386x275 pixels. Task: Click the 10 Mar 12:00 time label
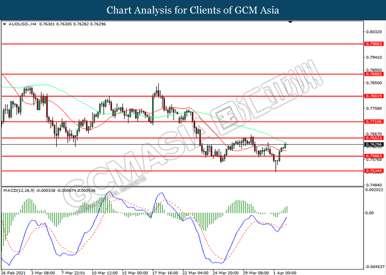click(x=104, y=273)
